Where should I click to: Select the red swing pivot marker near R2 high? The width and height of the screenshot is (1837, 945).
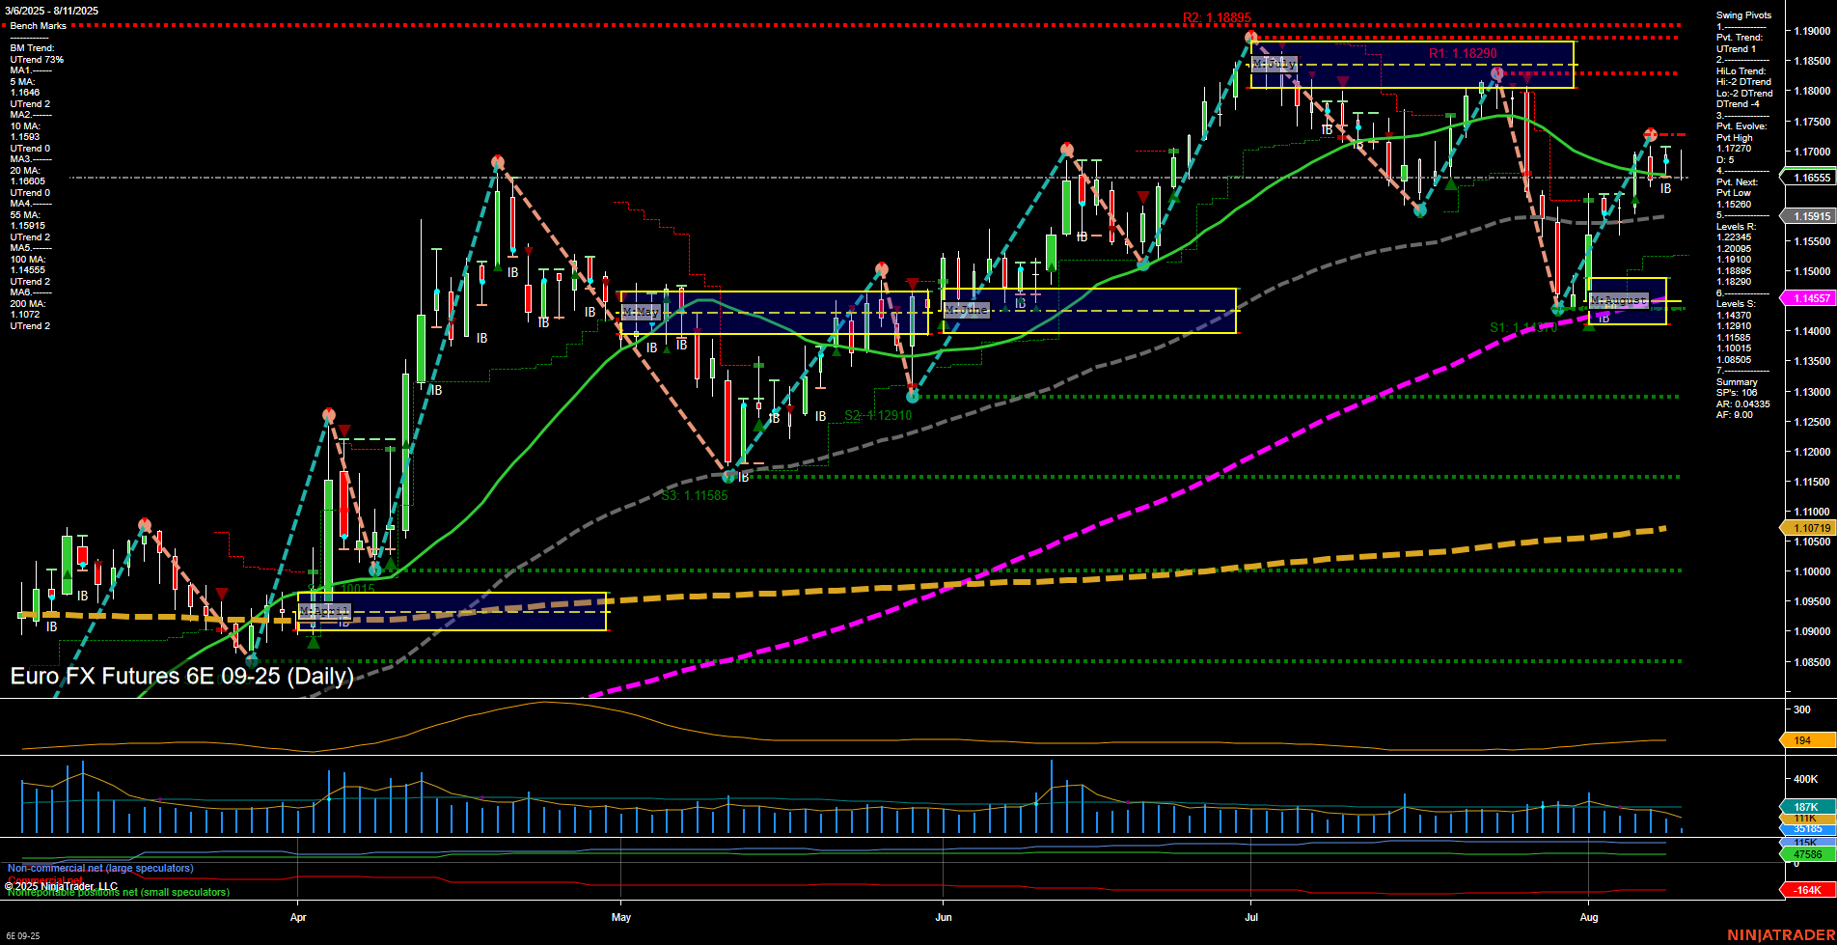(1250, 35)
